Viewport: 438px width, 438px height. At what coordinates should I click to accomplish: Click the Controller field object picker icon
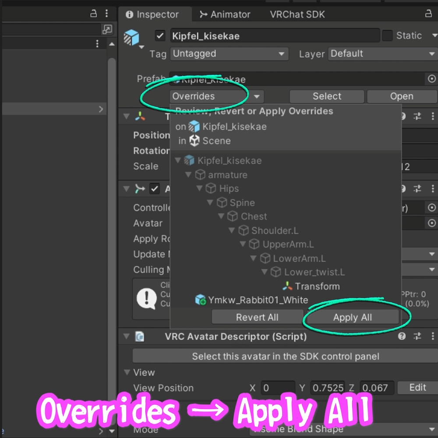tap(431, 208)
